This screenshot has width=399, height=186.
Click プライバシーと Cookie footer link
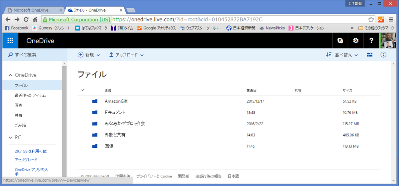point(154,176)
